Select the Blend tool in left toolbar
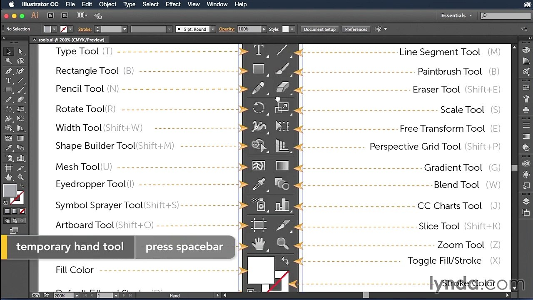 tap(20, 148)
